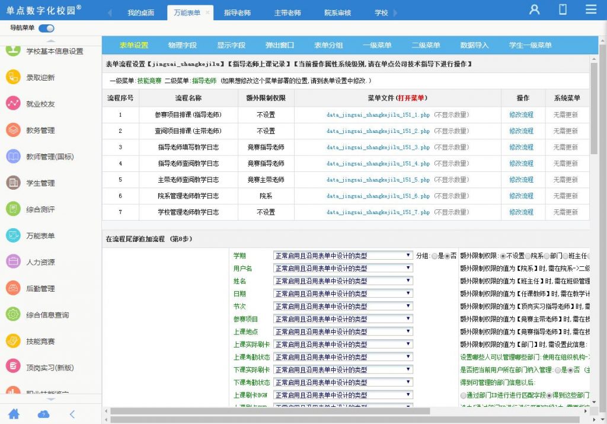This screenshot has width=607, height=424.
Task: Click the 人力资源 sidebar icon
Action: [x=13, y=262]
